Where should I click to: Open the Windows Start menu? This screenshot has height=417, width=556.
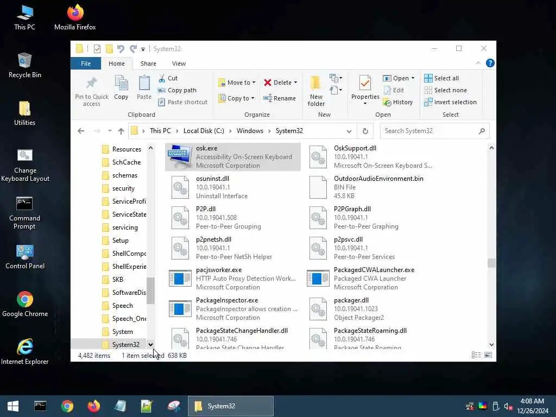(x=13, y=406)
